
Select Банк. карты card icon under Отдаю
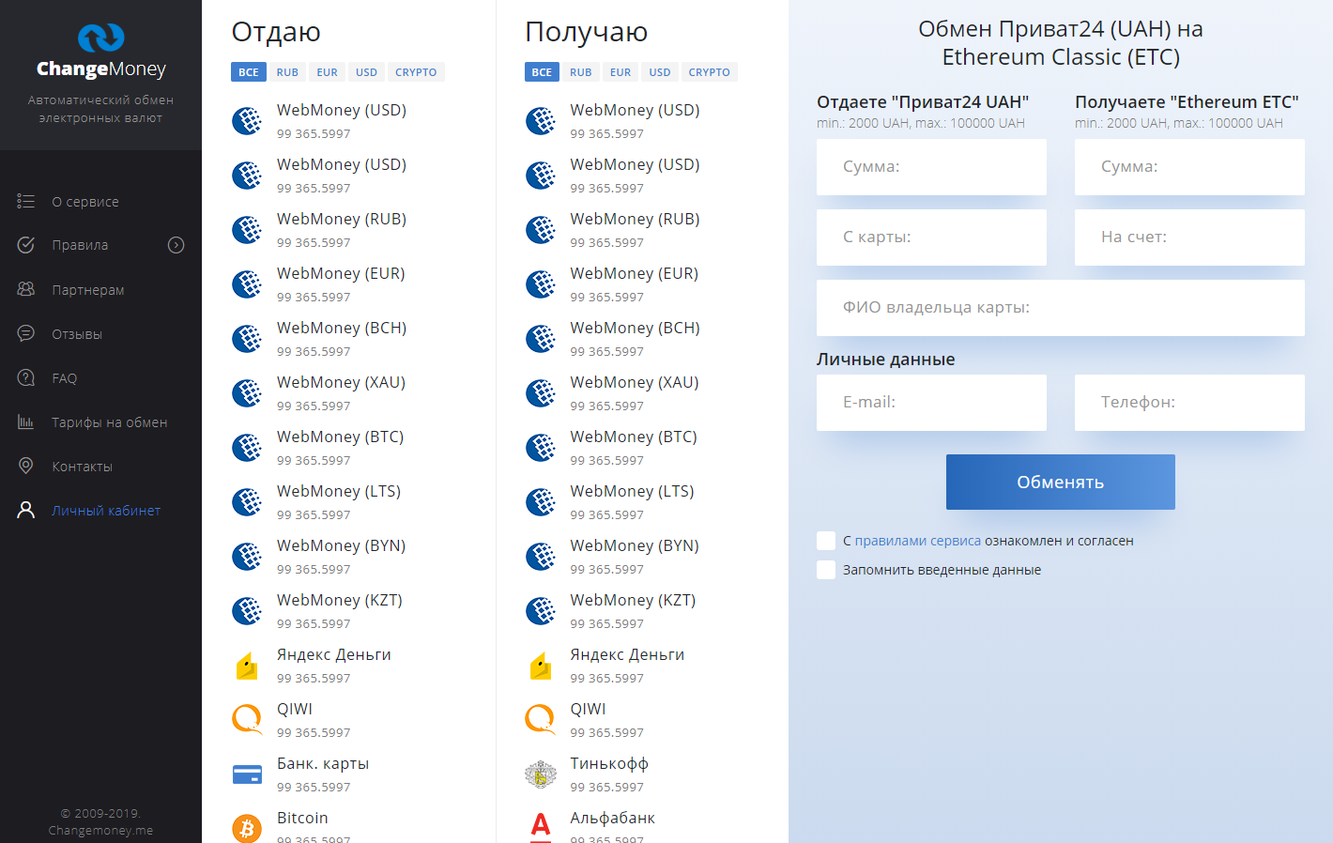click(247, 774)
